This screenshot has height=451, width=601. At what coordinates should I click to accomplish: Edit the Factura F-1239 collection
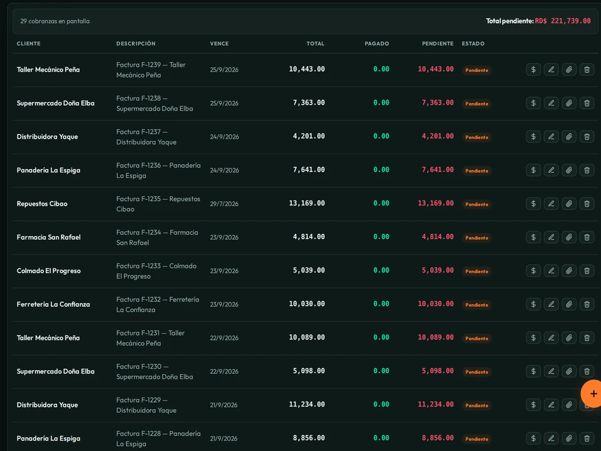coord(551,70)
